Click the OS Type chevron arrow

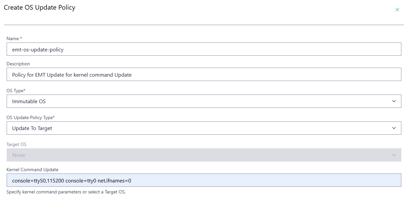point(394,101)
